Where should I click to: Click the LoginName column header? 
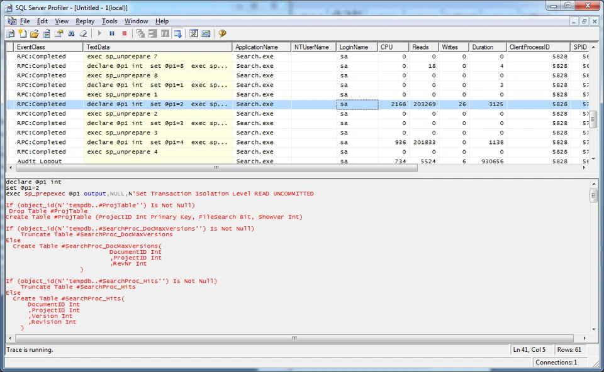(x=357, y=47)
